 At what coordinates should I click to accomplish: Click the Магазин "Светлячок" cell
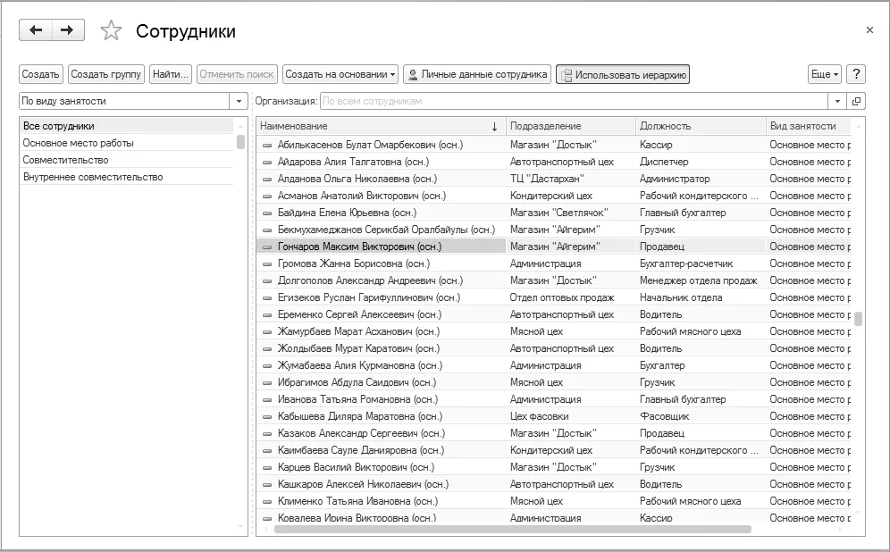click(x=570, y=213)
